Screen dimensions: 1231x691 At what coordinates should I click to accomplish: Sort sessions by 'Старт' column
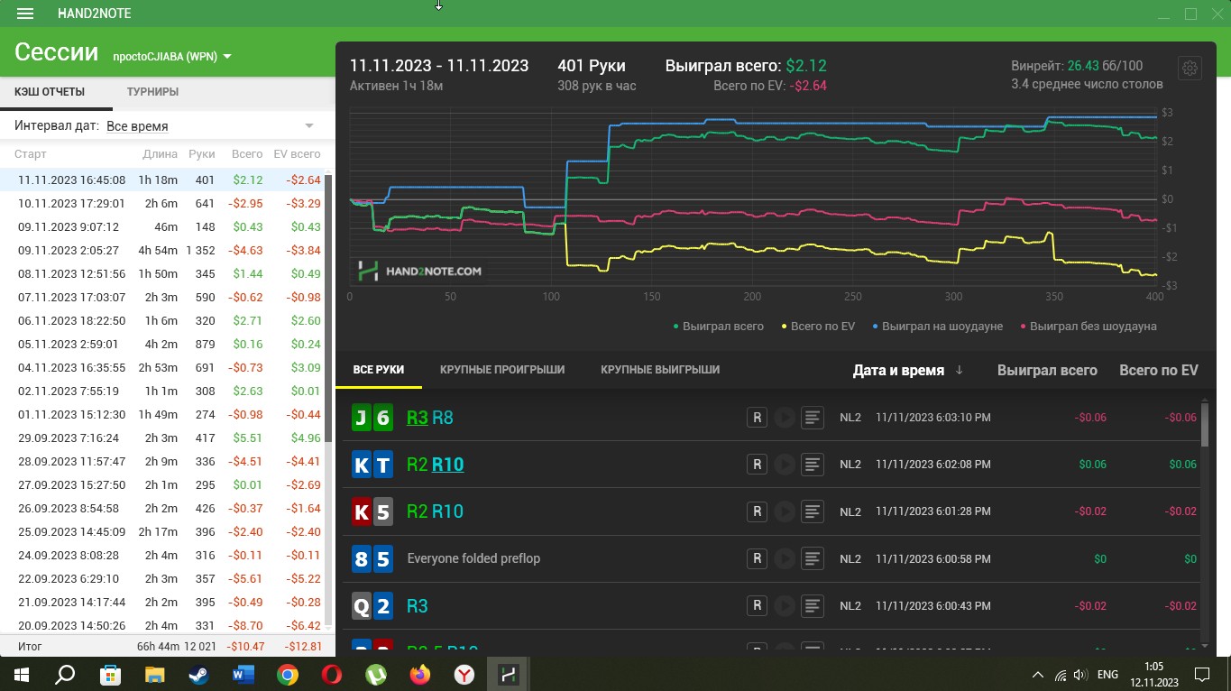(x=31, y=154)
